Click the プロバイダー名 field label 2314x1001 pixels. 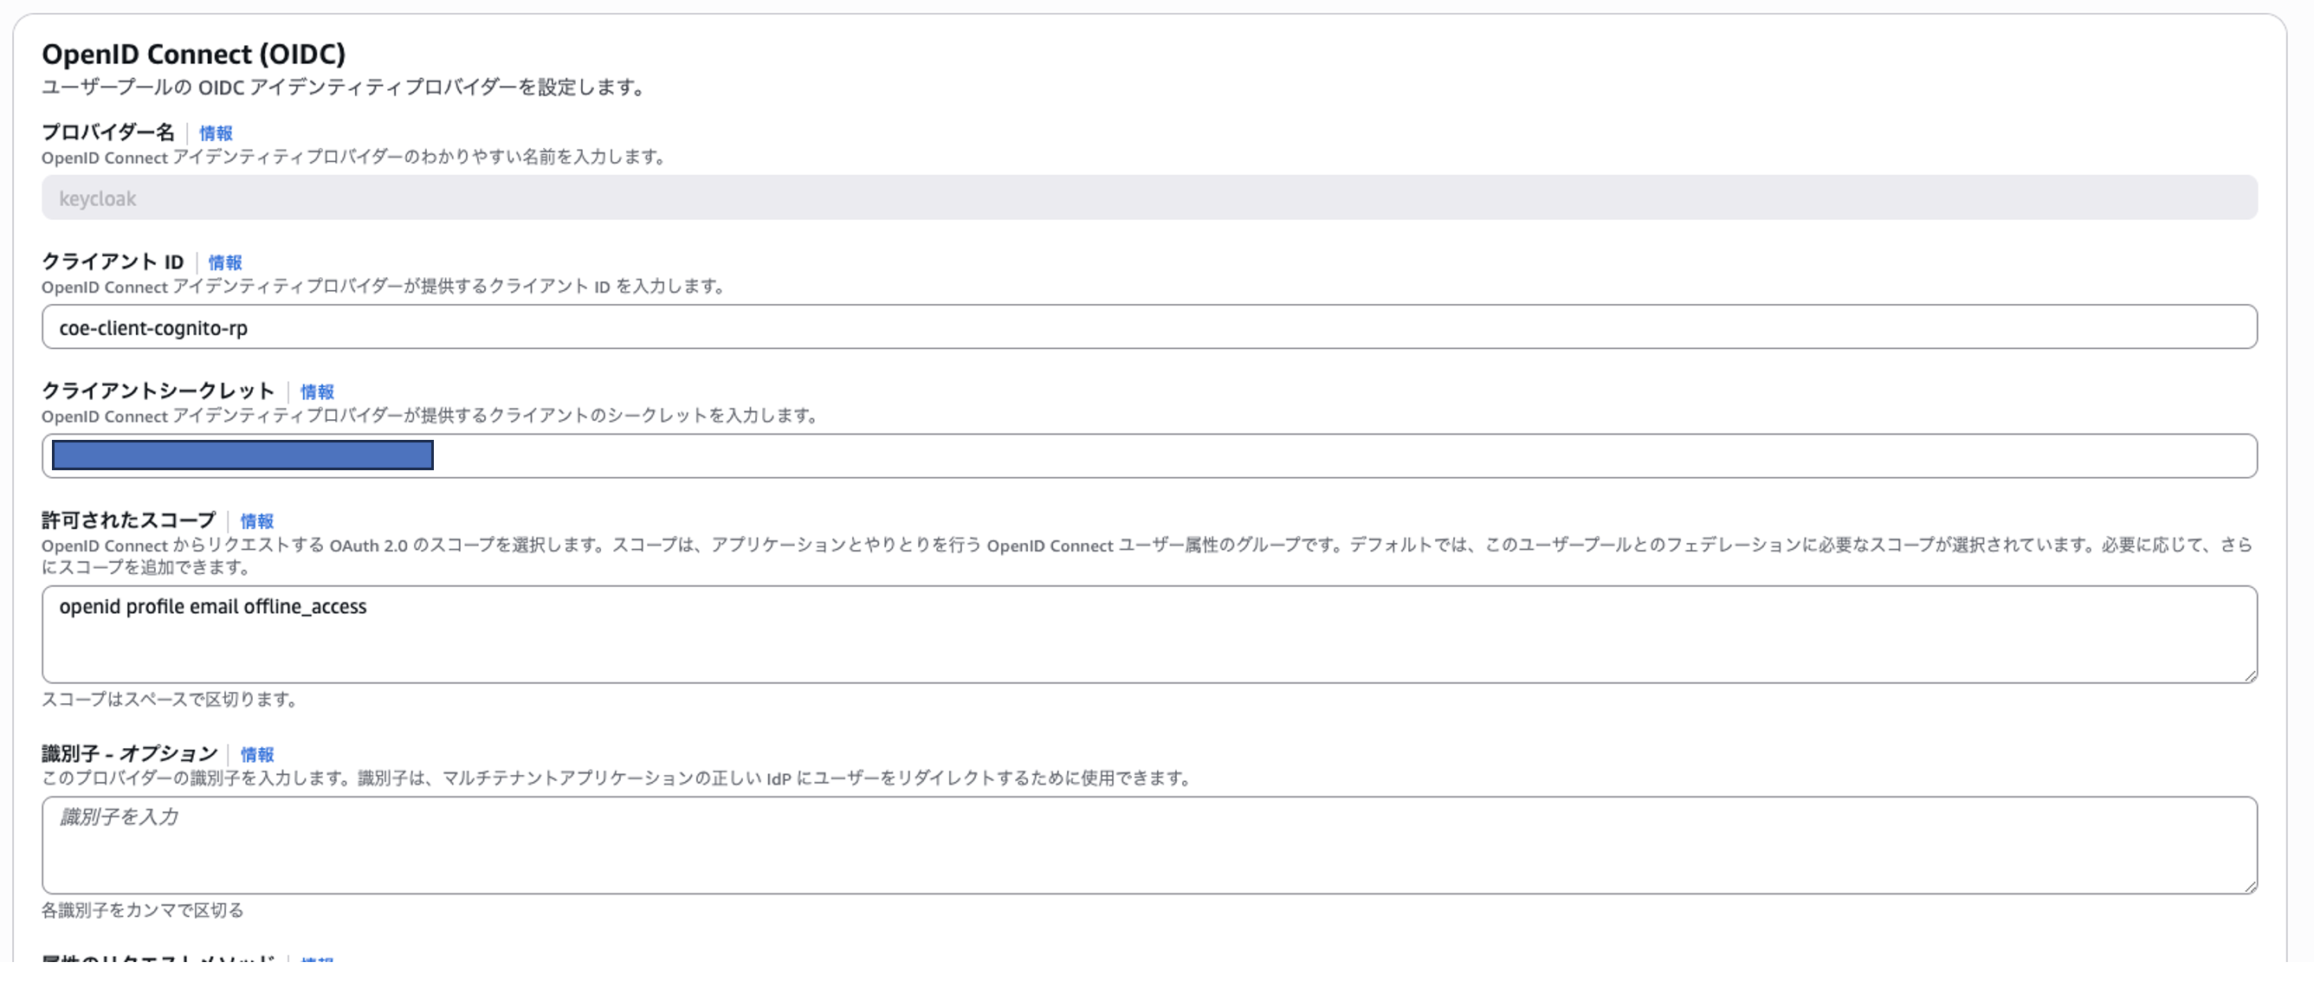pyautogui.click(x=107, y=132)
